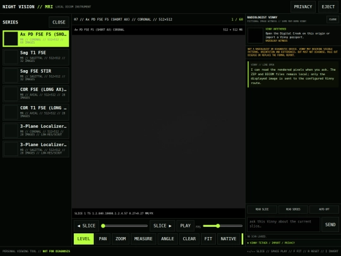Click the READ SERIES button
Viewport: 341px width, 256px height.
(293, 209)
